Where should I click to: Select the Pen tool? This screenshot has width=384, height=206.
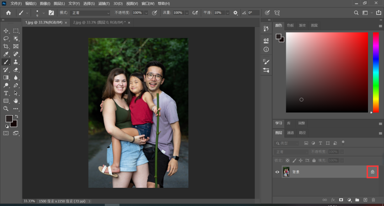click(16, 85)
